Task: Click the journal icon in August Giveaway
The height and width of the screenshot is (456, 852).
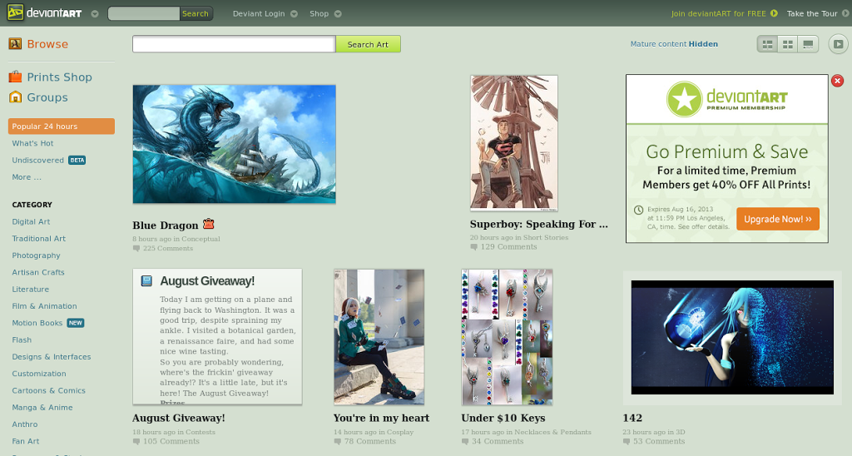Action: point(146,281)
